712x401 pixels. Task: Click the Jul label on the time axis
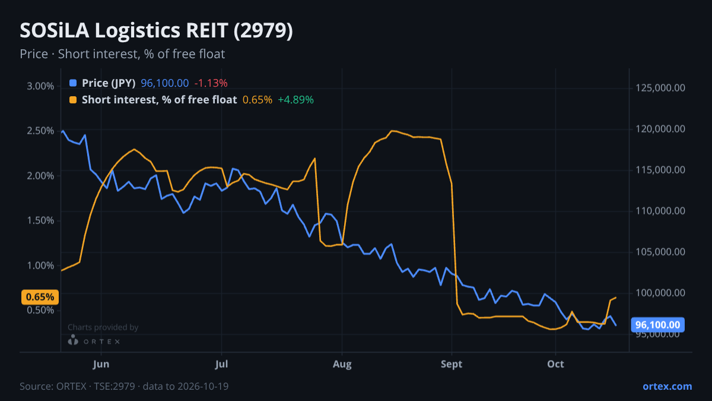[x=221, y=363]
